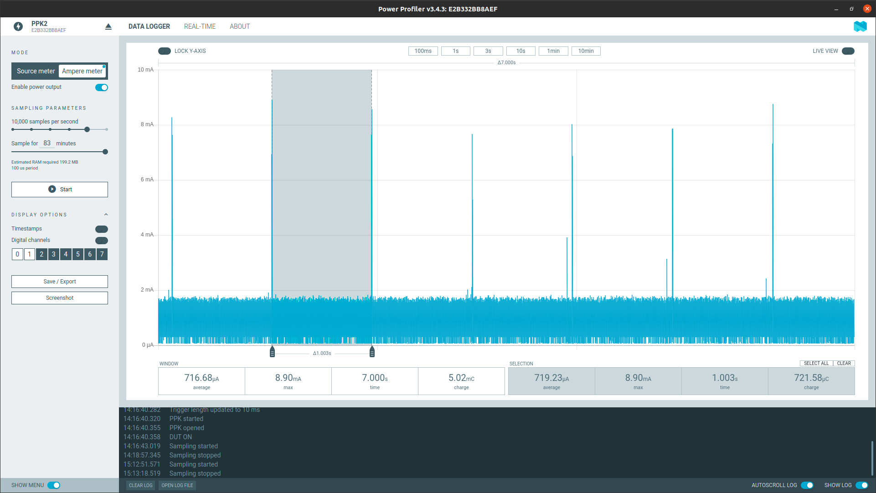Select the 1min time window button

click(553, 51)
